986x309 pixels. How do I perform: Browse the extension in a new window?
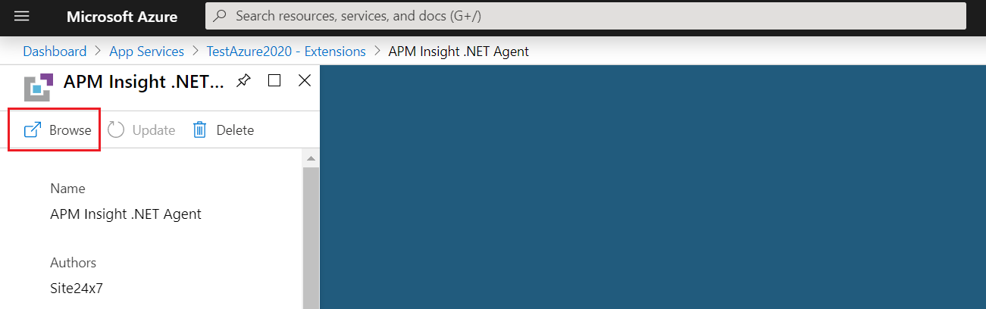[58, 130]
